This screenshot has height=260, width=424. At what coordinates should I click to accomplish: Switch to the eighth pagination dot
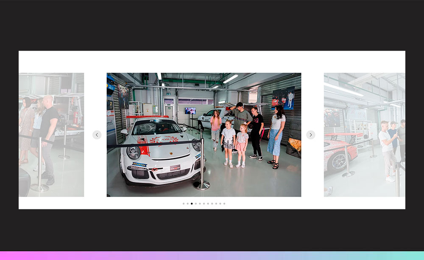click(212, 204)
